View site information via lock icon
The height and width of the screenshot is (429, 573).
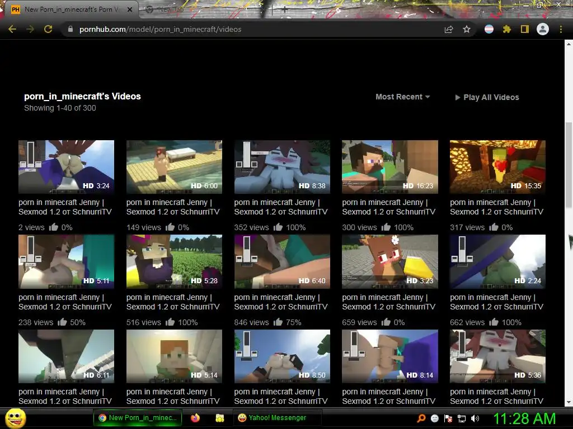point(71,29)
